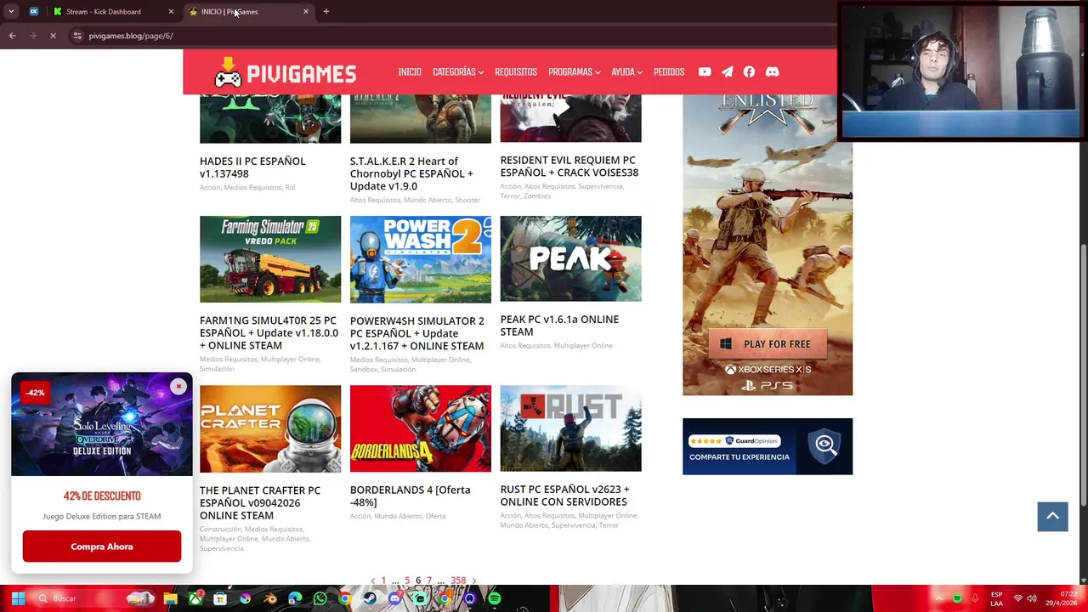Open Spotify from the taskbar
The width and height of the screenshot is (1088, 612).
[495, 598]
